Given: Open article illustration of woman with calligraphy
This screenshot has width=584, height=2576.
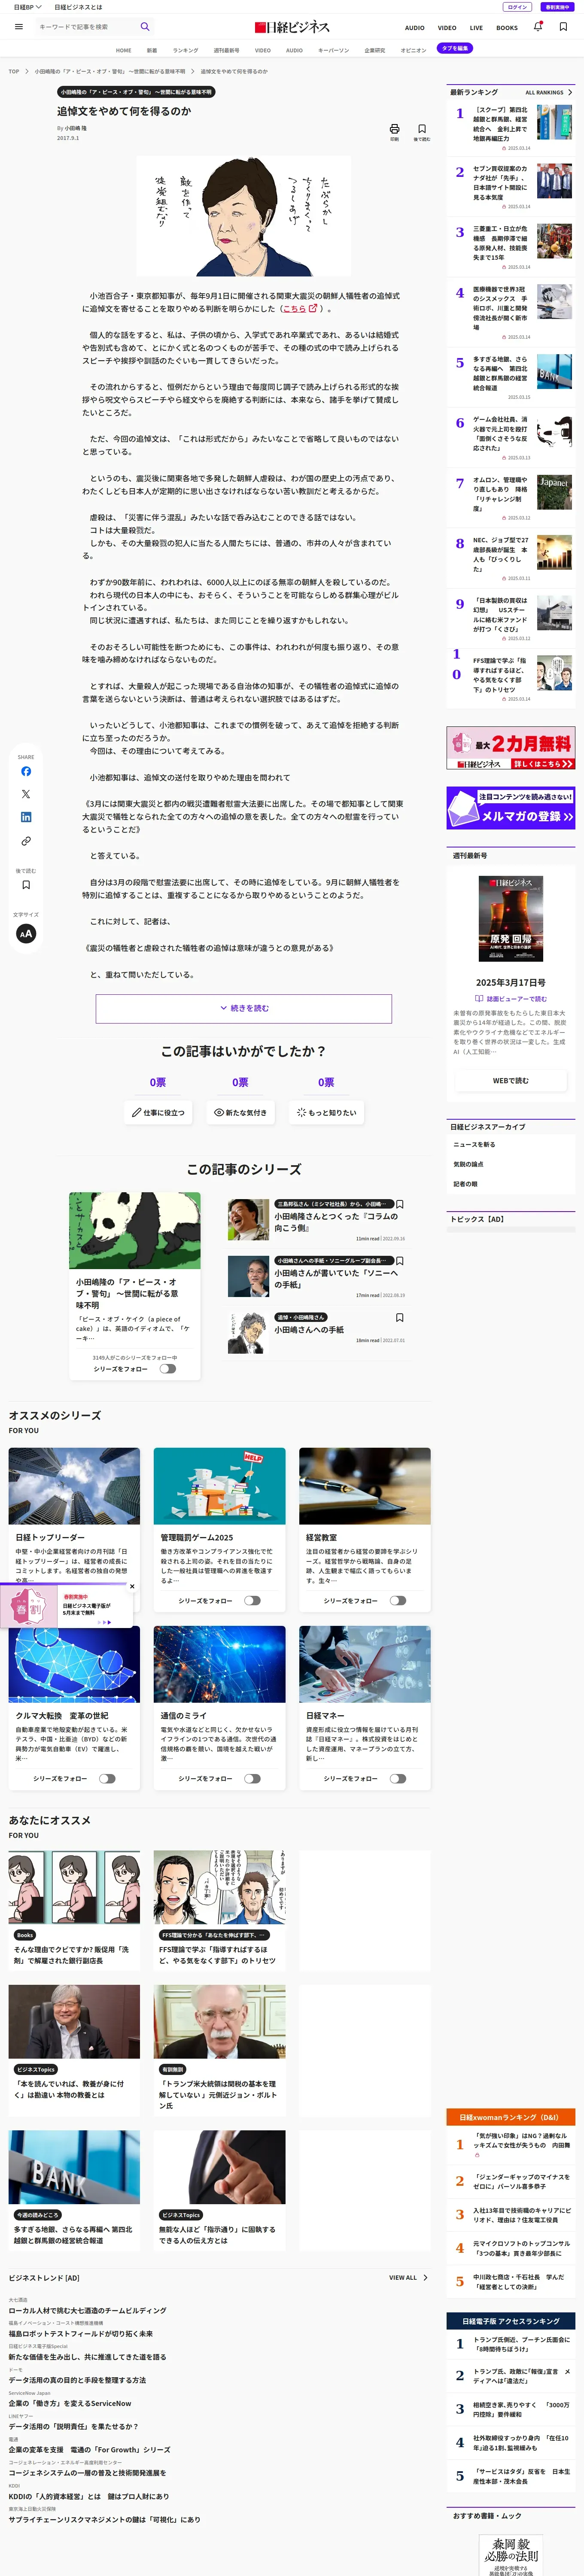Looking at the screenshot, I should pyautogui.click(x=244, y=216).
